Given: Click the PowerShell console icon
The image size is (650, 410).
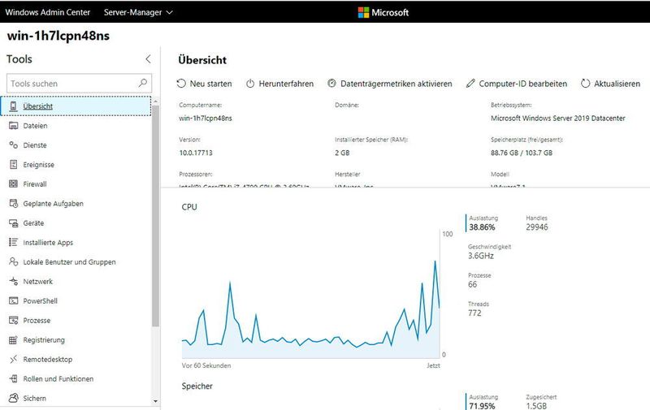Looking at the screenshot, I should coord(13,300).
